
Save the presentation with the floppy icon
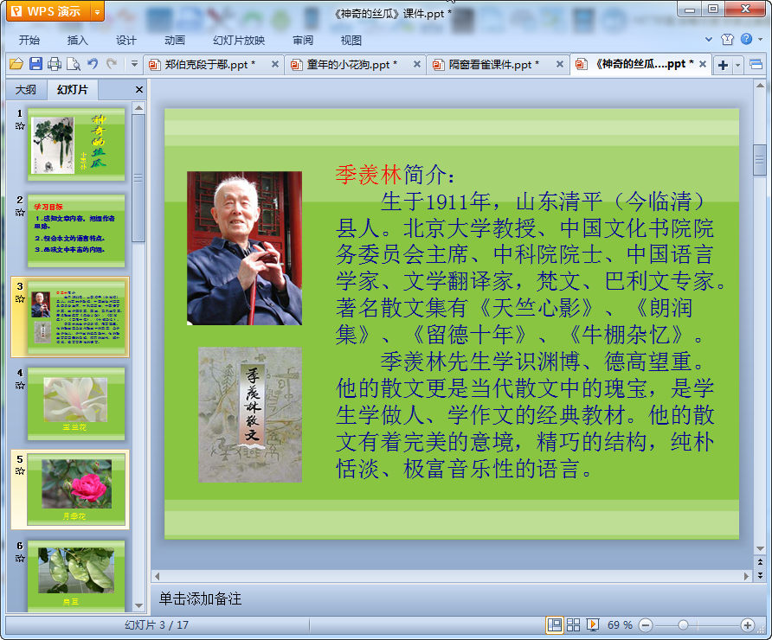click(35, 64)
